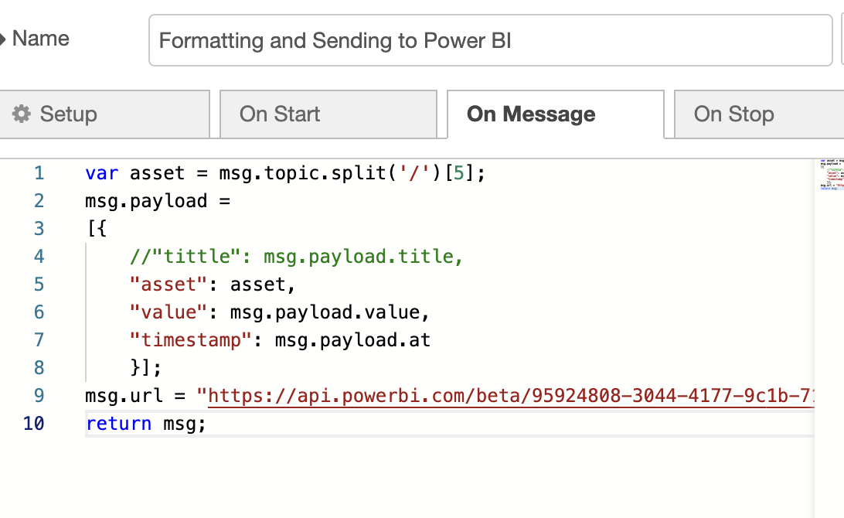Click the gear icon on Setup tab
844x518 pixels.
(x=22, y=114)
